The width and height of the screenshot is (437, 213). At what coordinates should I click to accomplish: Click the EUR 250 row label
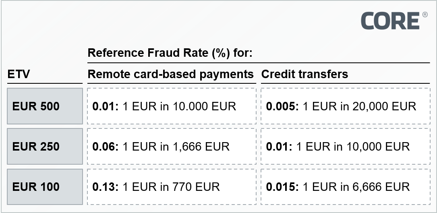click(36, 147)
